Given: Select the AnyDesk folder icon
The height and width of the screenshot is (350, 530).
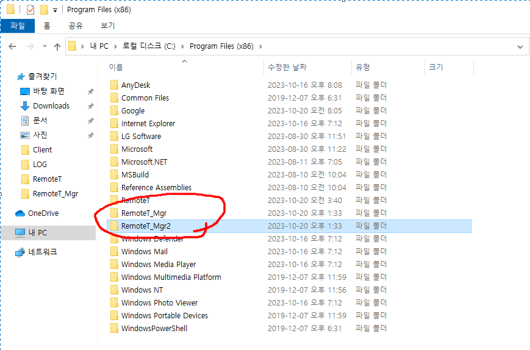Looking at the screenshot, I should tap(114, 85).
